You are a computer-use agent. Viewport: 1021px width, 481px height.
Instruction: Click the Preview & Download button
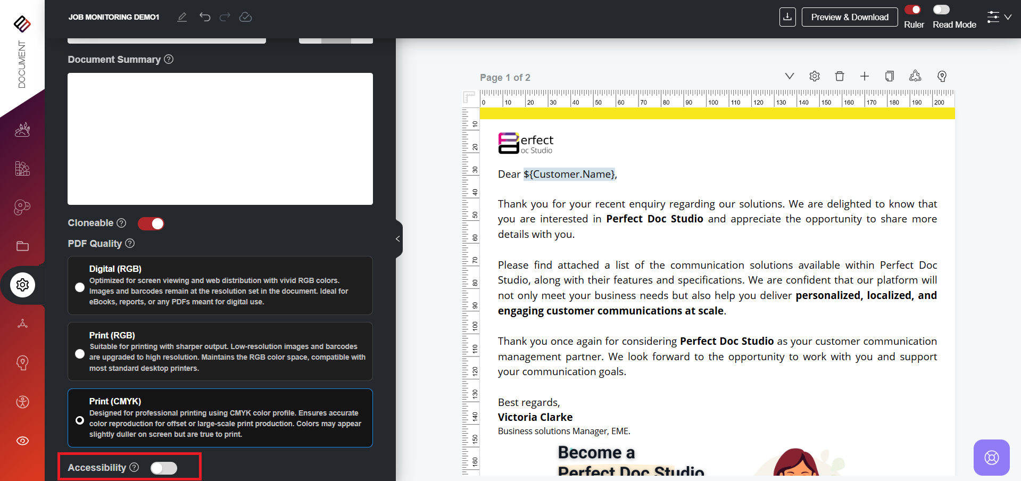tap(849, 17)
